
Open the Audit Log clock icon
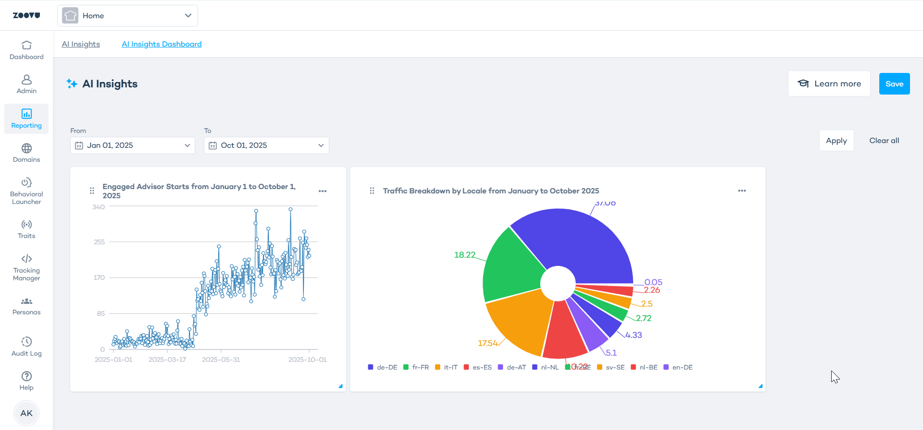pos(26,342)
